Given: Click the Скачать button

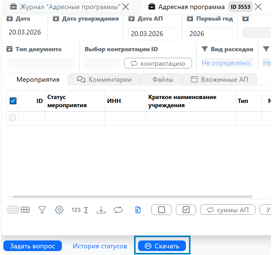Looking at the screenshot, I should coord(162,246).
